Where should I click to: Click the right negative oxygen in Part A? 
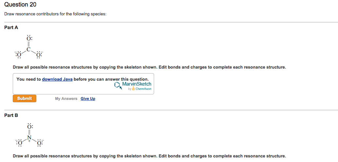tap(39, 55)
